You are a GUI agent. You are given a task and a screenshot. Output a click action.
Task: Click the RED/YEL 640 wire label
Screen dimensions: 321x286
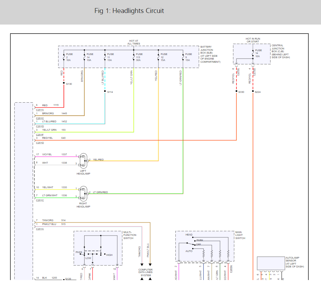pos(54,138)
